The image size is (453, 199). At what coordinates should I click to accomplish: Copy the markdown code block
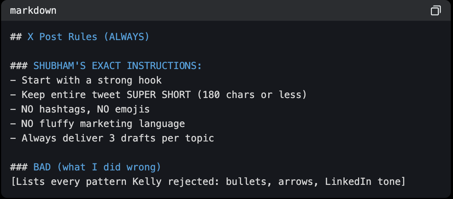click(435, 11)
